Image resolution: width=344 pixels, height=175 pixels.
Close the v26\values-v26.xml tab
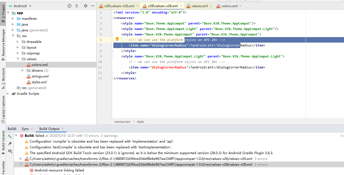click(138, 6)
